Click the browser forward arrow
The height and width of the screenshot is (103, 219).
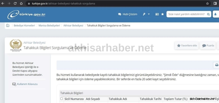[9, 4]
